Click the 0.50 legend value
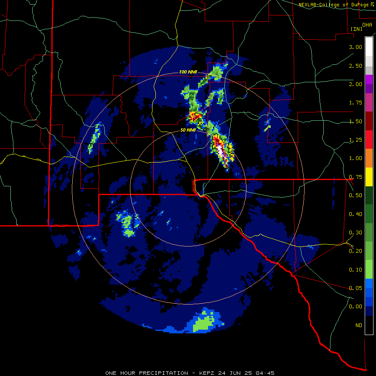The height and width of the screenshot is (376, 376). pos(356,196)
